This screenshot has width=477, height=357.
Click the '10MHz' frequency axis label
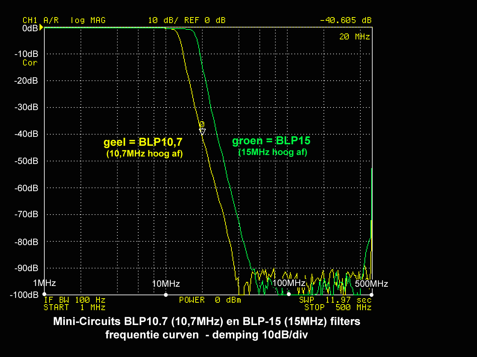click(166, 284)
